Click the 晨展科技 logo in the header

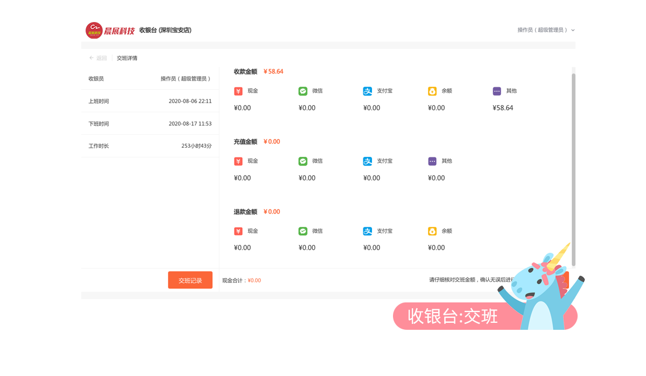[110, 30]
